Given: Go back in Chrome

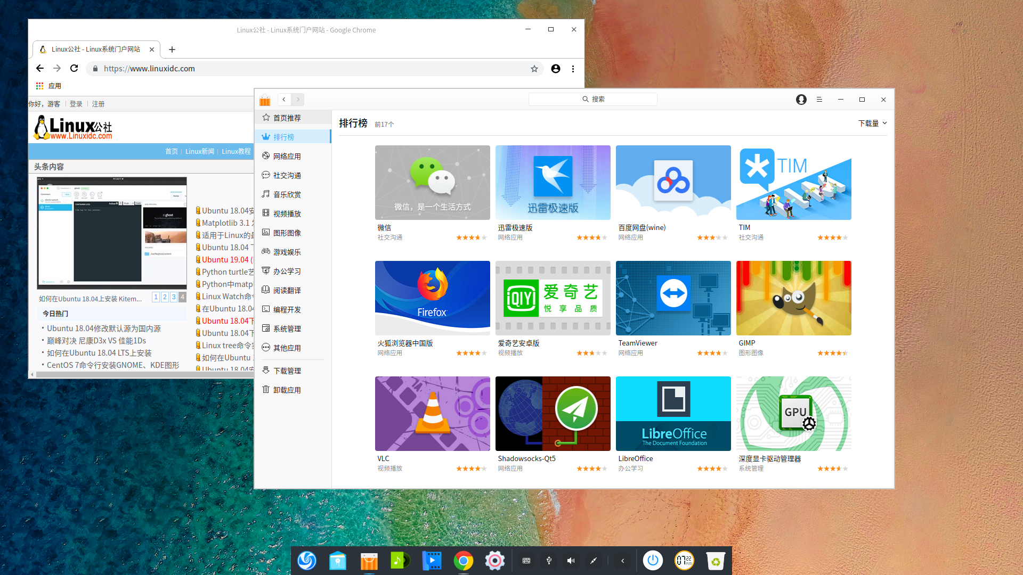Looking at the screenshot, I should tap(40, 68).
